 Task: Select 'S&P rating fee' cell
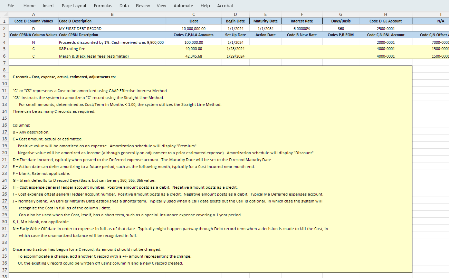point(112,49)
